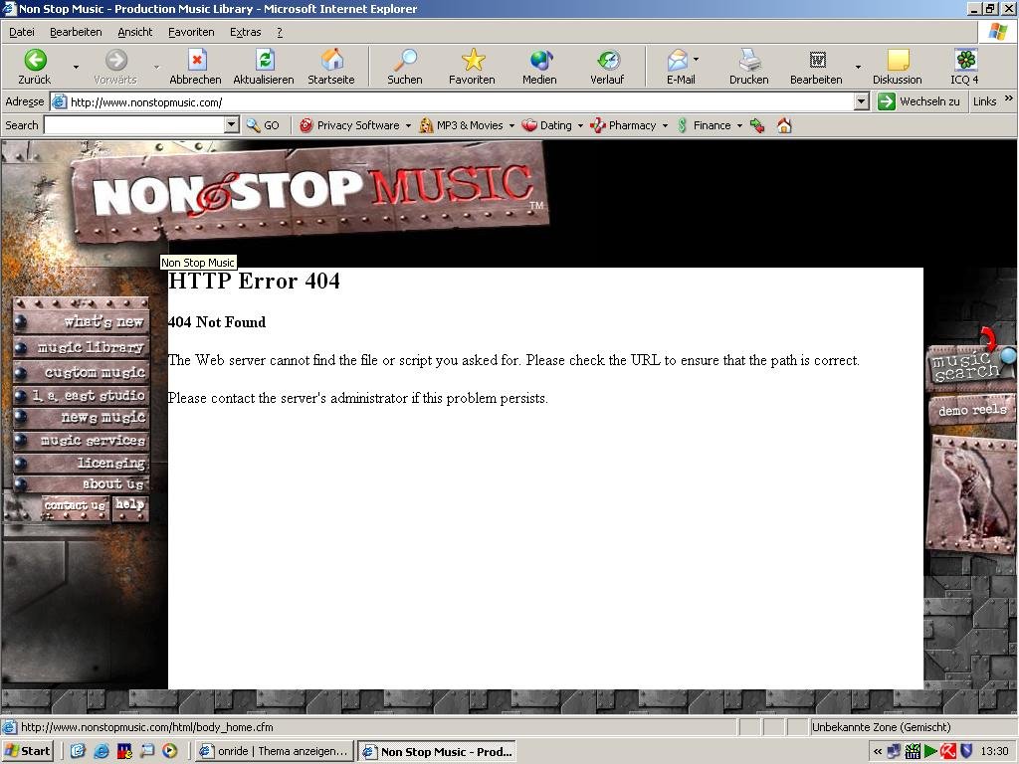
Task: Open the Suchen search icon
Action: (x=404, y=61)
